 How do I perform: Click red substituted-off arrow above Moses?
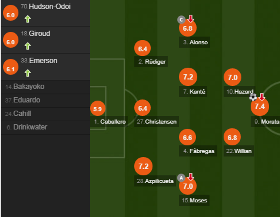pos(191,177)
